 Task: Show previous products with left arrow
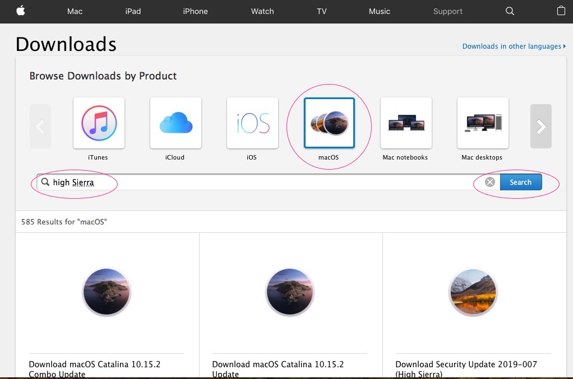[x=40, y=126]
